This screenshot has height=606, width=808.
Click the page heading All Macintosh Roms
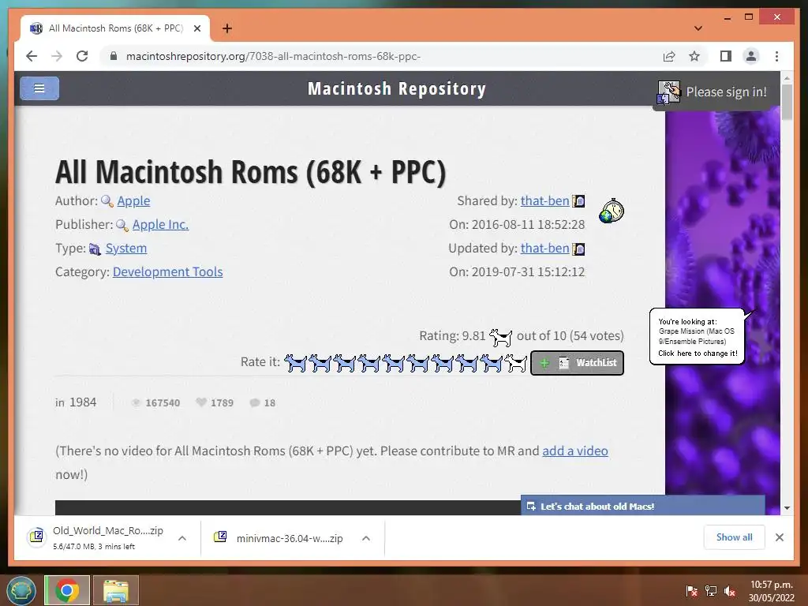click(250, 171)
